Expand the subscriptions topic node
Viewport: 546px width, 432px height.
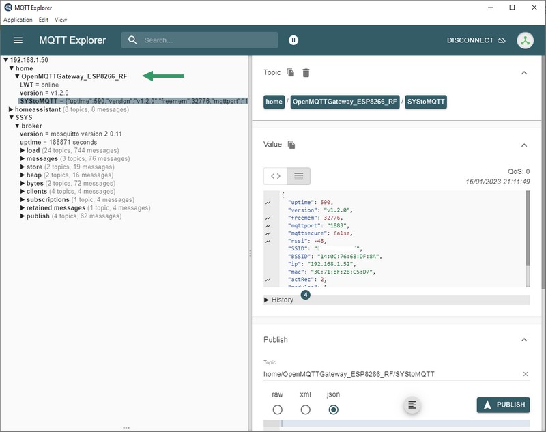click(23, 200)
